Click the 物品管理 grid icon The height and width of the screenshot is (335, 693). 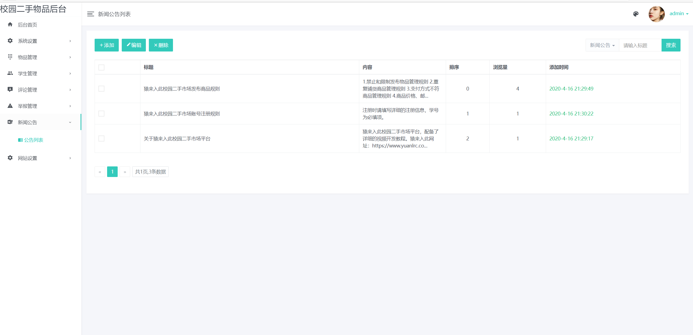pyautogui.click(x=10, y=57)
